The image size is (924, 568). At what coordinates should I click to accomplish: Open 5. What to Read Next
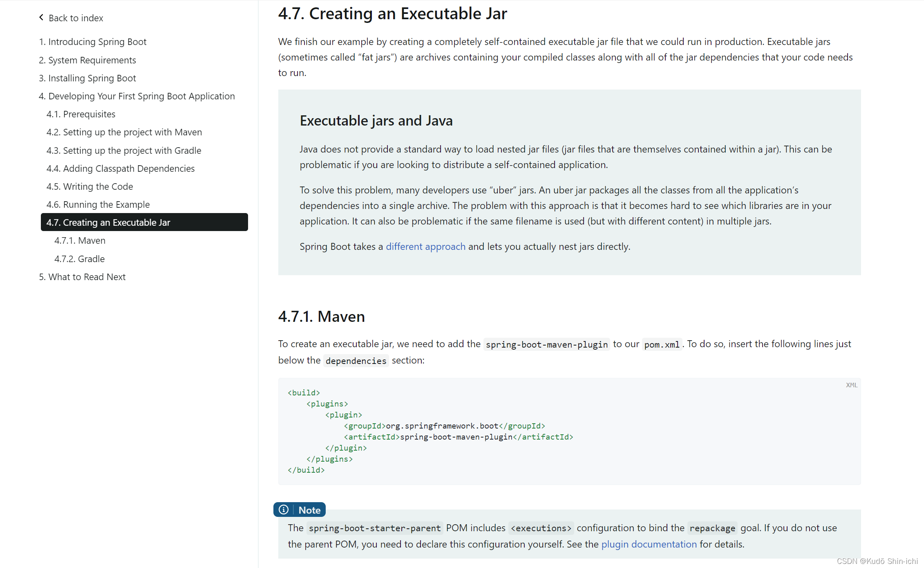tap(82, 277)
